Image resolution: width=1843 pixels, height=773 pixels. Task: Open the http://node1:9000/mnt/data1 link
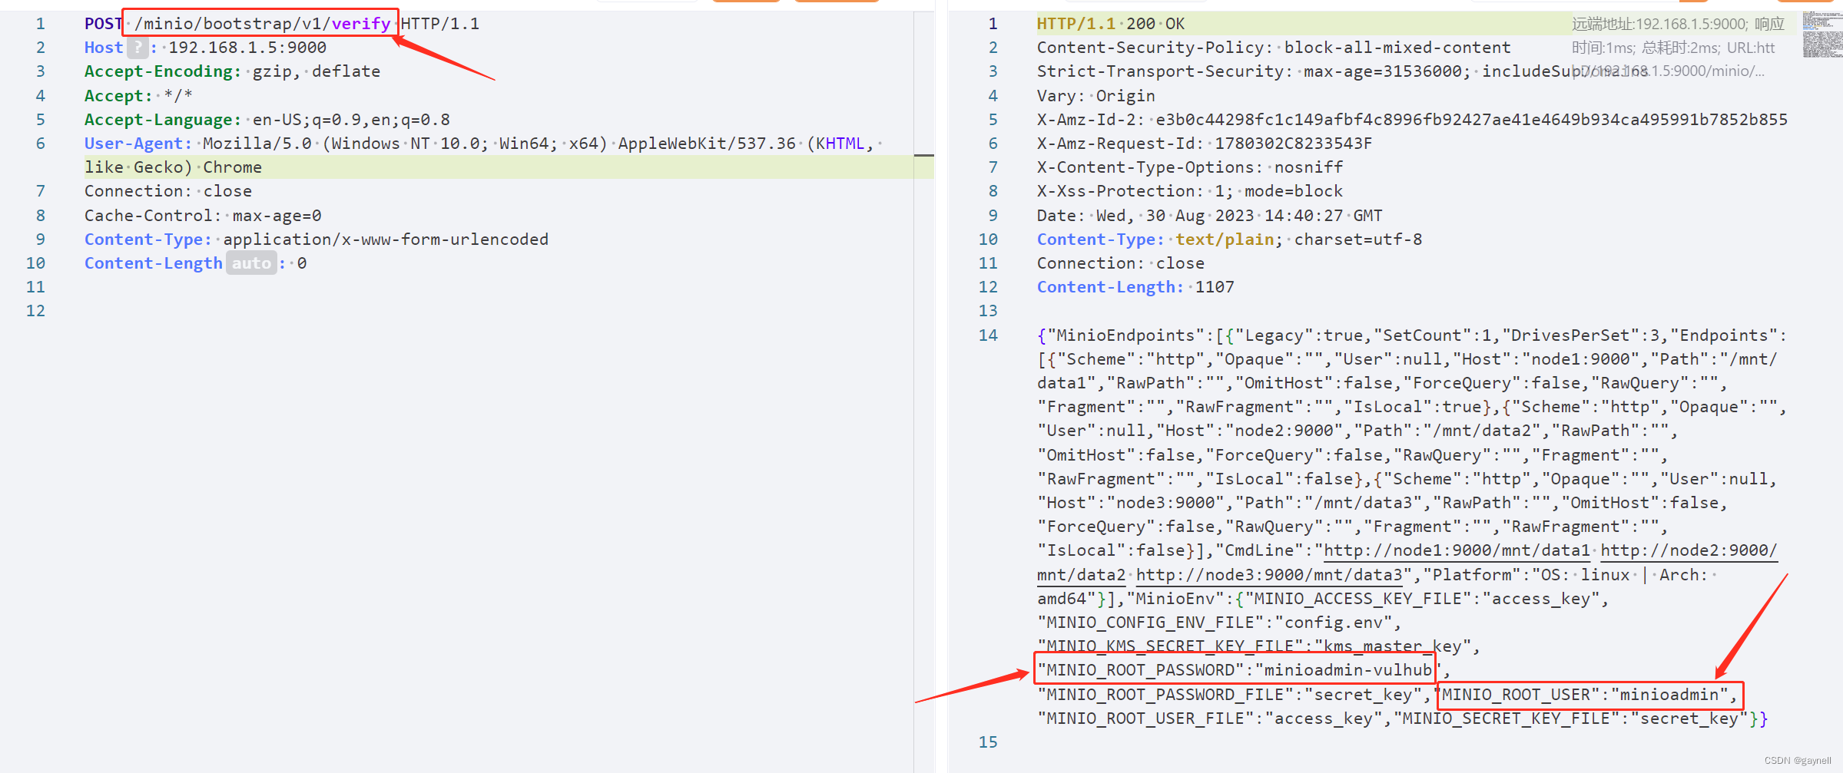1457,550
